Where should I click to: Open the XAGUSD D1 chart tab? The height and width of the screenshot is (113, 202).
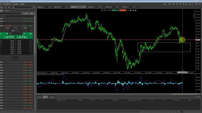(x=108, y=7)
